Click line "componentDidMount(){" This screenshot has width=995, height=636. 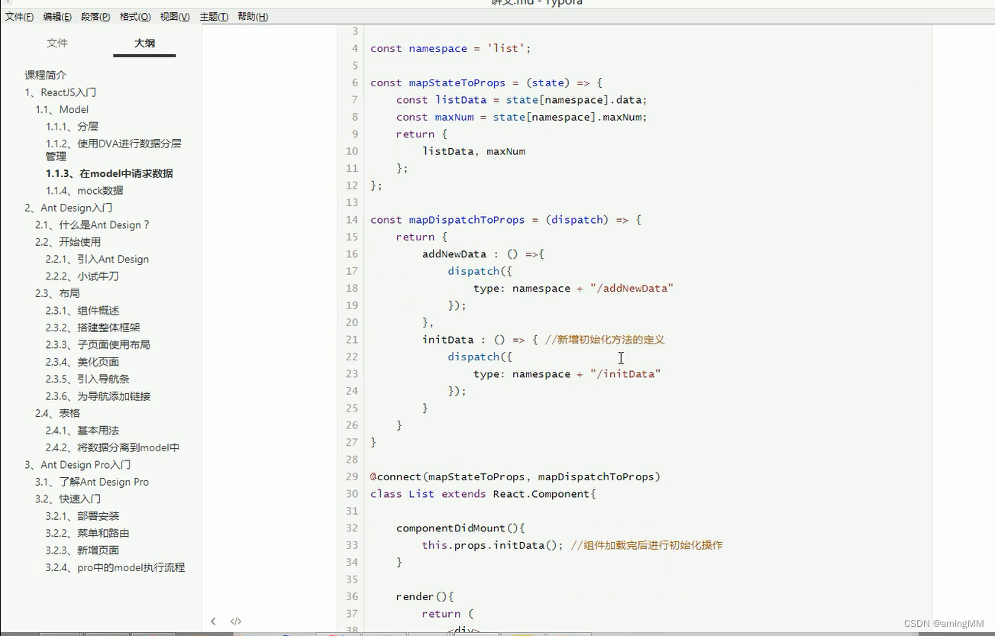(460, 528)
